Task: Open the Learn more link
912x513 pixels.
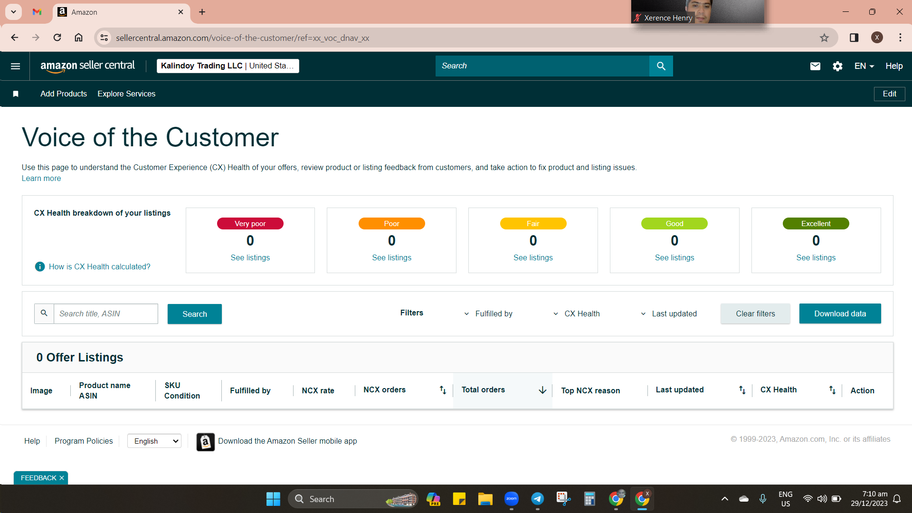Action: (x=41, y=179)
